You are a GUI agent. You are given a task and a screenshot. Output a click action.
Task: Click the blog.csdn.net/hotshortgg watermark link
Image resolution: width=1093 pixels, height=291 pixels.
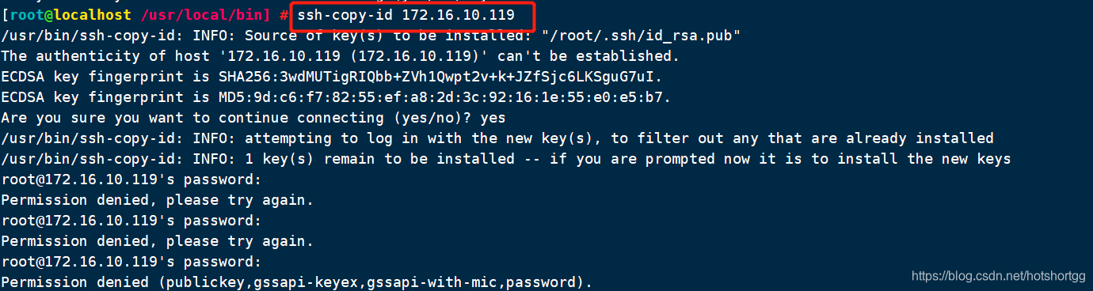click(998, 277)
